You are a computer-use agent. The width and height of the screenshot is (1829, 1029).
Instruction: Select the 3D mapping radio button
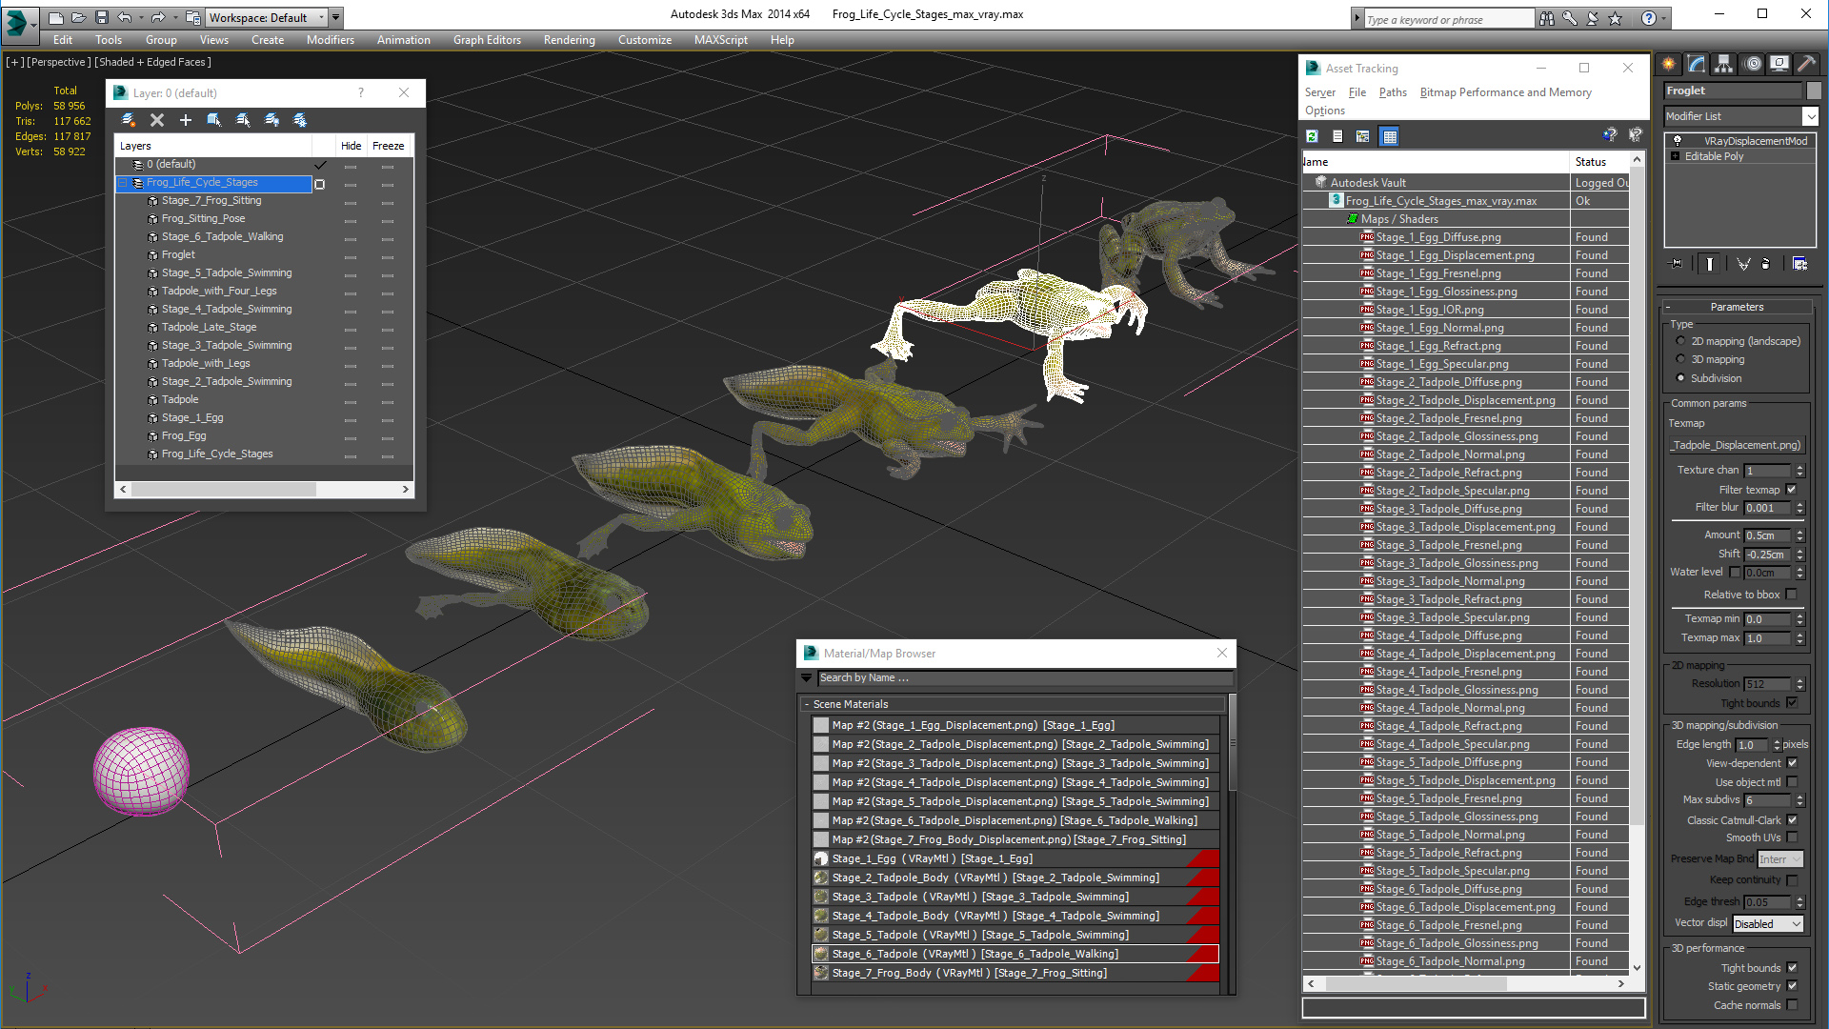point(1680,359)
